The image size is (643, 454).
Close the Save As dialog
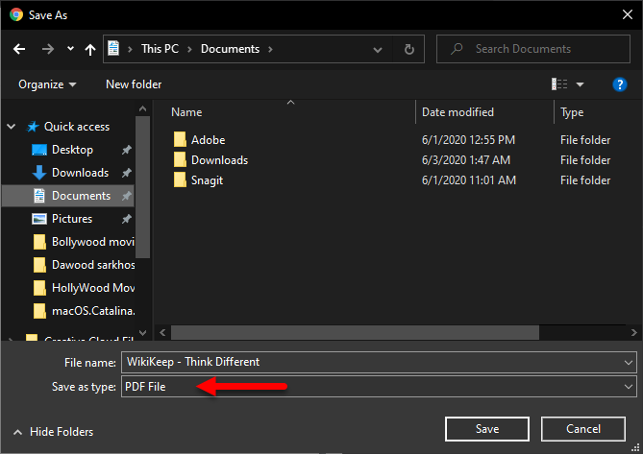(628, 14)
